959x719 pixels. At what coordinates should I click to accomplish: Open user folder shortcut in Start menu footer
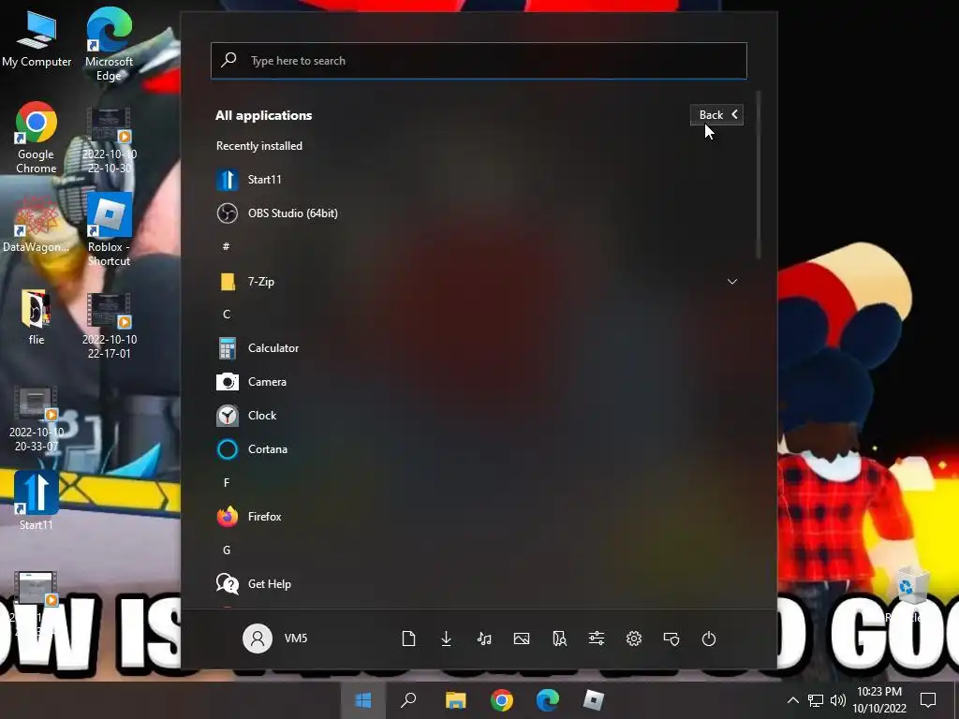coord(559,638)
